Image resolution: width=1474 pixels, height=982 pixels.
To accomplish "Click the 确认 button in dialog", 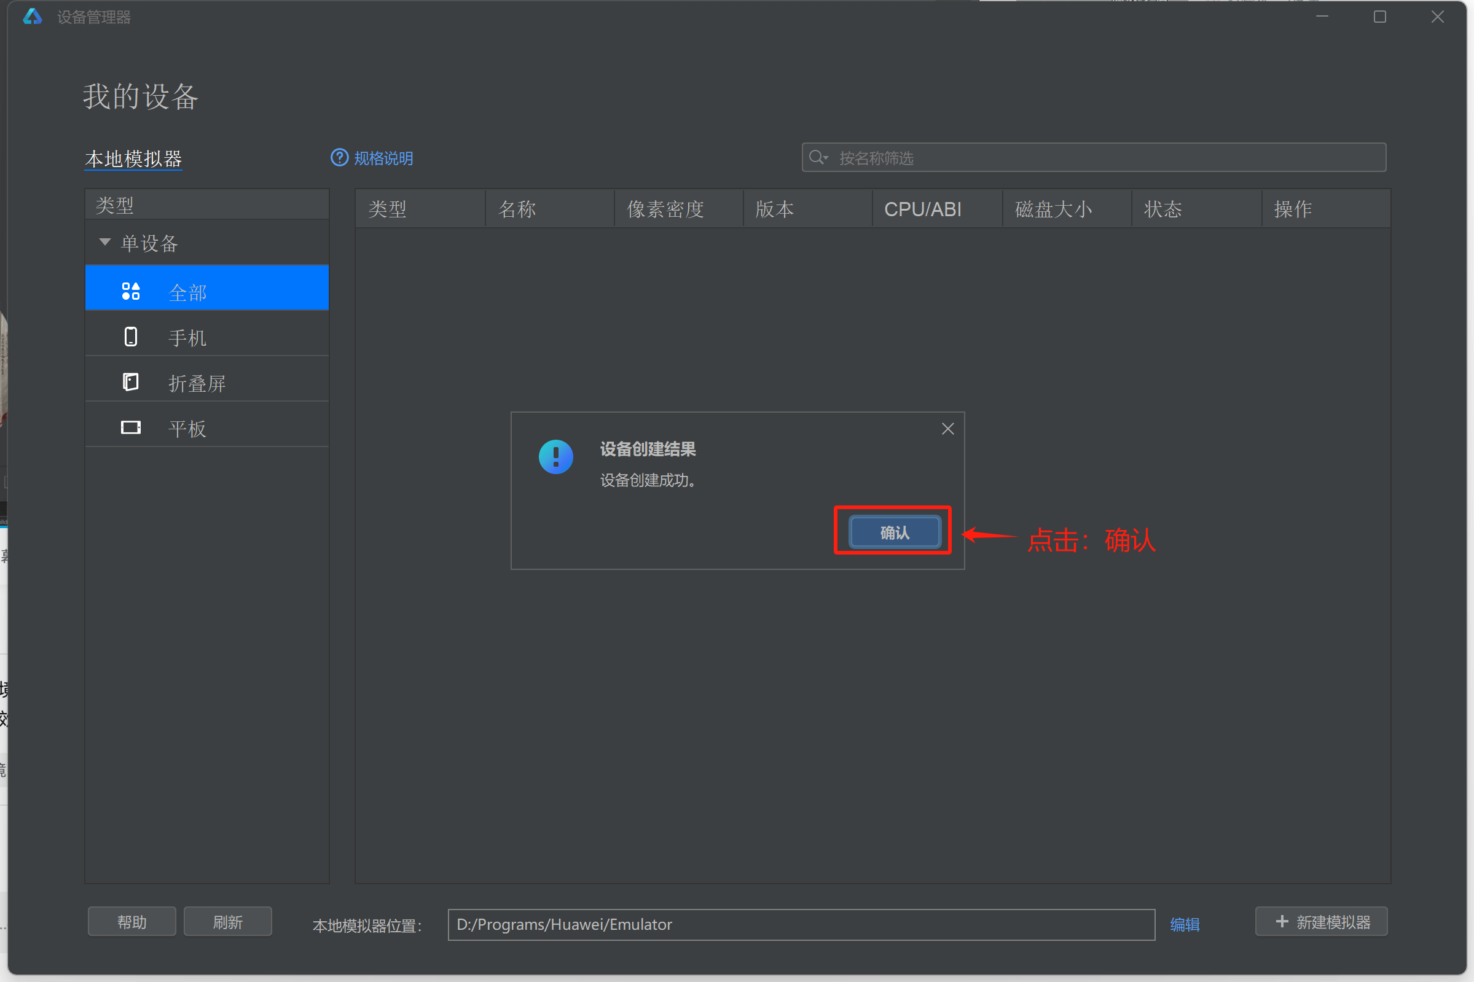I will pos(894,532).
